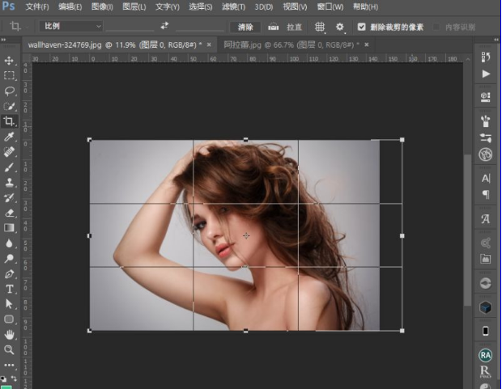Select the Horizontal Type tool
The width and height of the screenshot is (502, 389).
10,289
